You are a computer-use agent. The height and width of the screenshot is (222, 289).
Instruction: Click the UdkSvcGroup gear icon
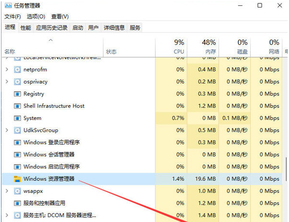[17, 130]
